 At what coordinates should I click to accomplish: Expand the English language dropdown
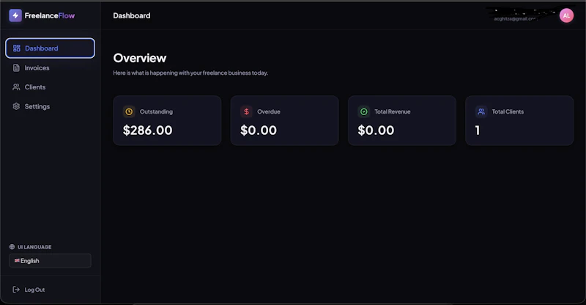(x=50, y=260)
